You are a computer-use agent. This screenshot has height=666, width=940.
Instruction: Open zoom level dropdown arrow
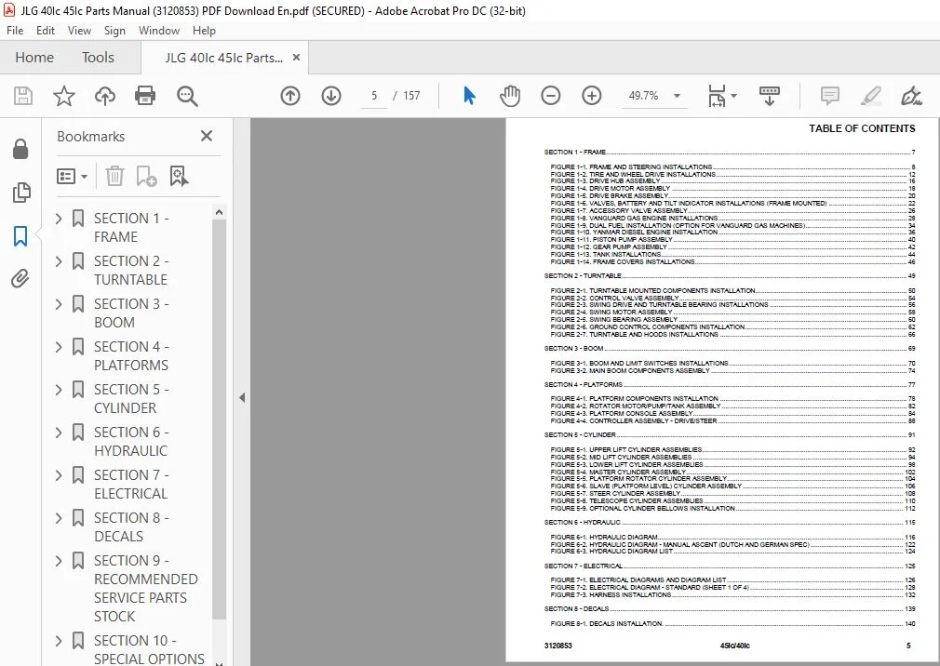click(677, 96)
